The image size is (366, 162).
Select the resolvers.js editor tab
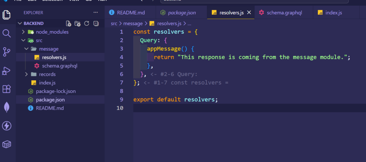coord(231,12)
